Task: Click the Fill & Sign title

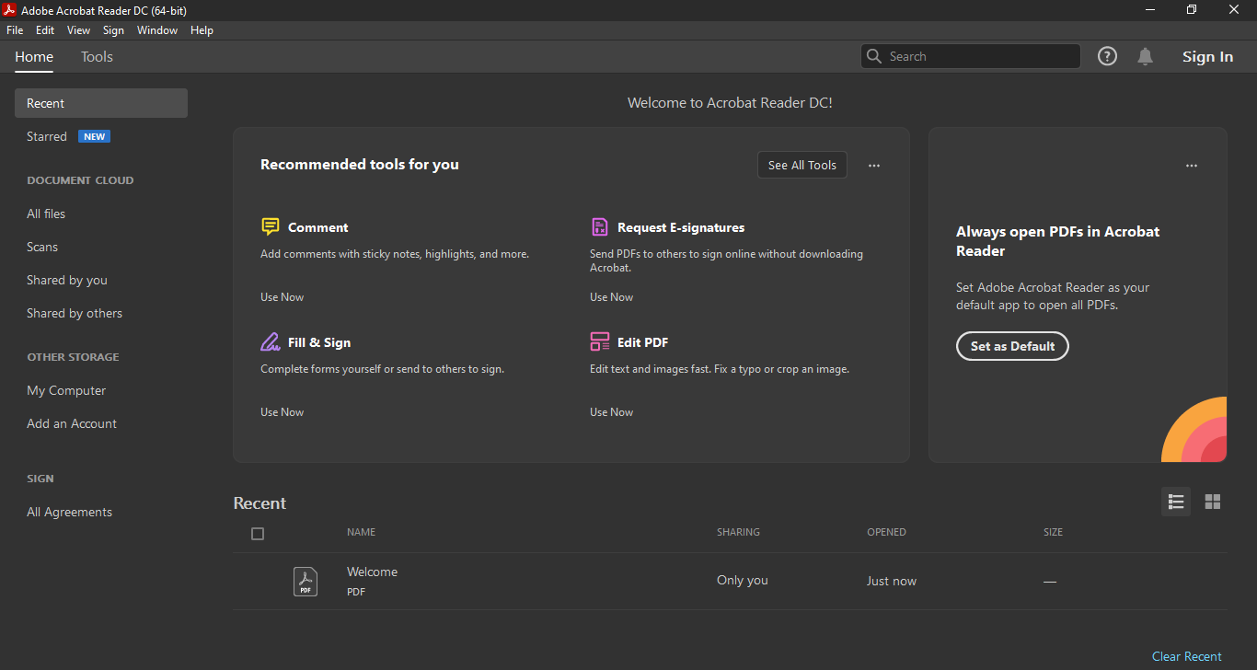Action: click(x=318, y=342)
